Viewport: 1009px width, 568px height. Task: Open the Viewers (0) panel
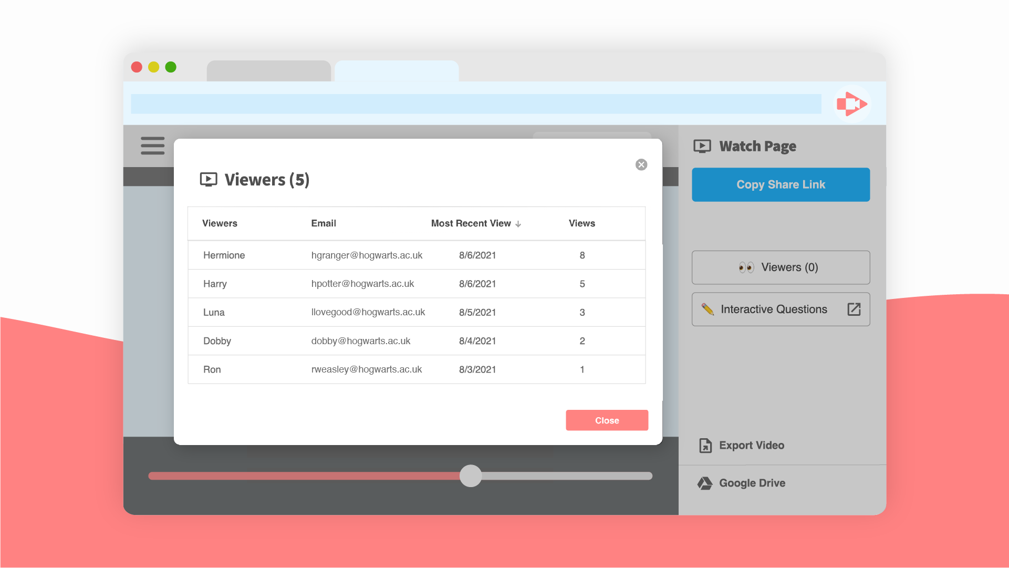(781, 267)
